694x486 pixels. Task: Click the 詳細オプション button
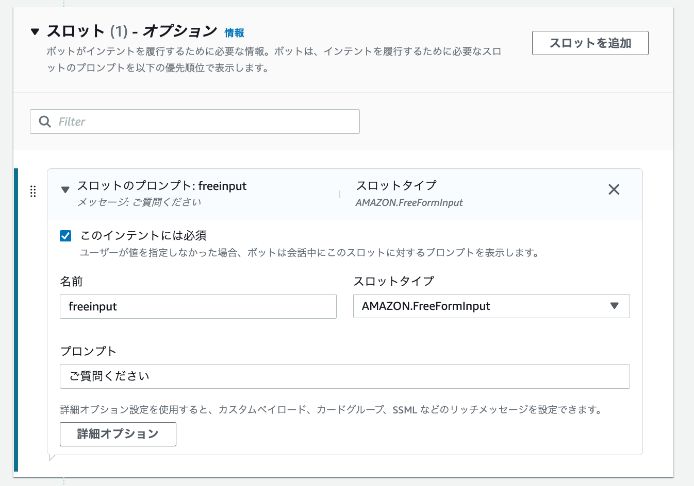118,434
